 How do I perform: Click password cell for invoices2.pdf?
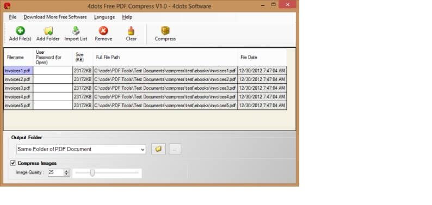pyautogui.click(x=53, y=79)
